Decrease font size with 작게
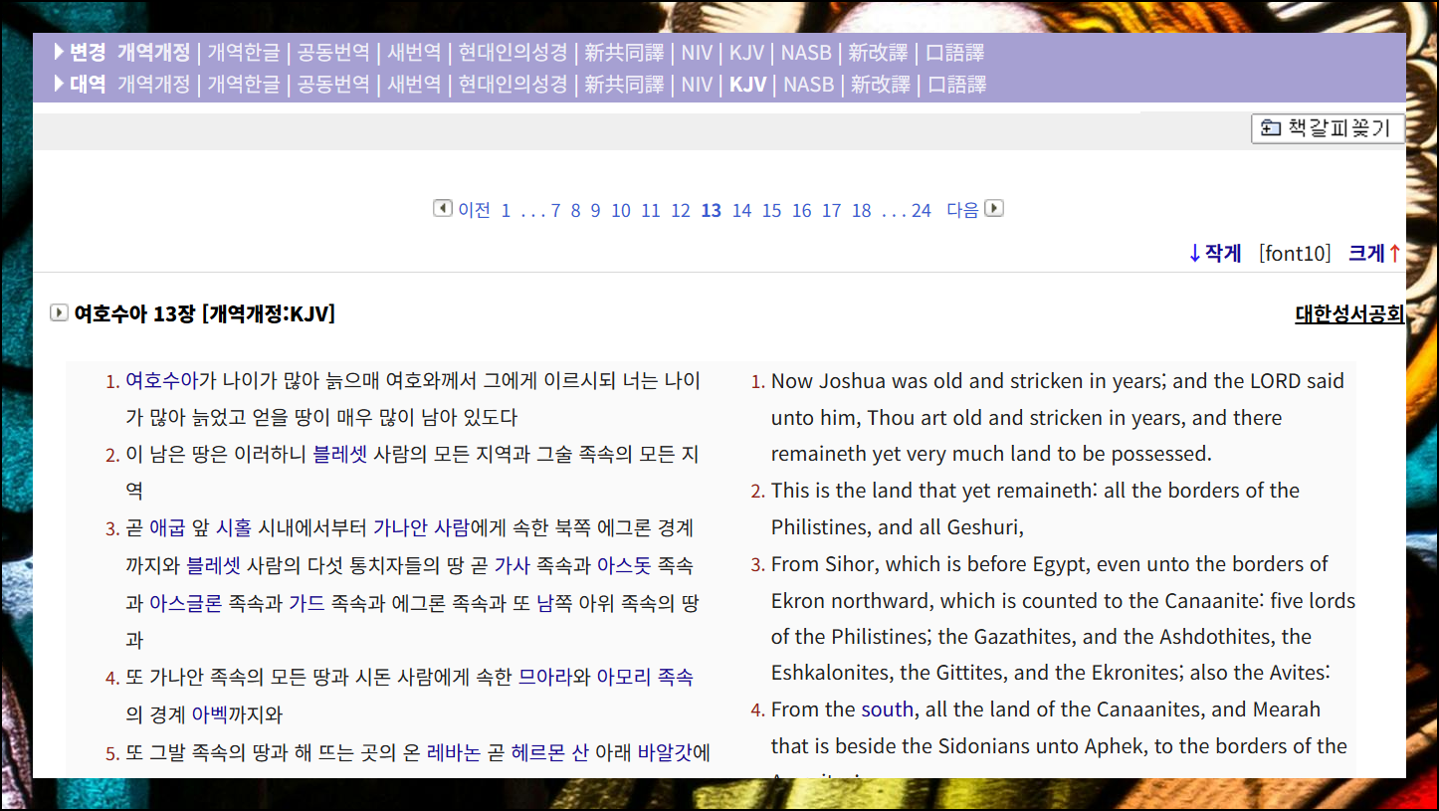 pos(1215,253)
